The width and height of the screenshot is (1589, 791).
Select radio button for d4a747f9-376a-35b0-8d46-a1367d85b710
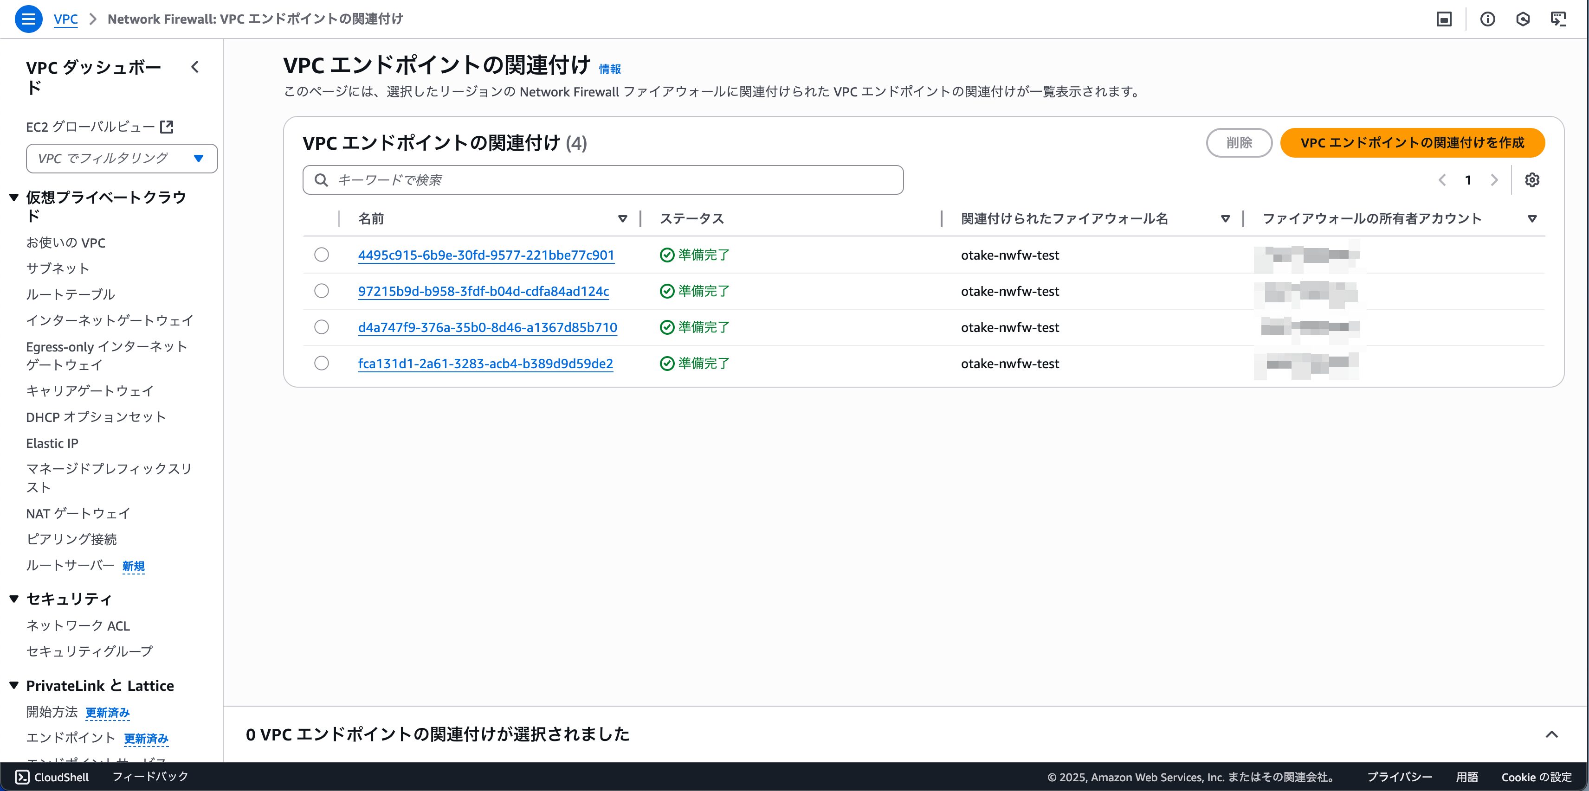click(322, 327)
